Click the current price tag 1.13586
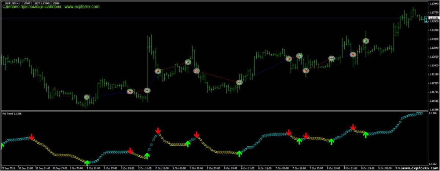The height and width of the screenshot is (171, 440). pyautogui.click(x=434, y=18)
